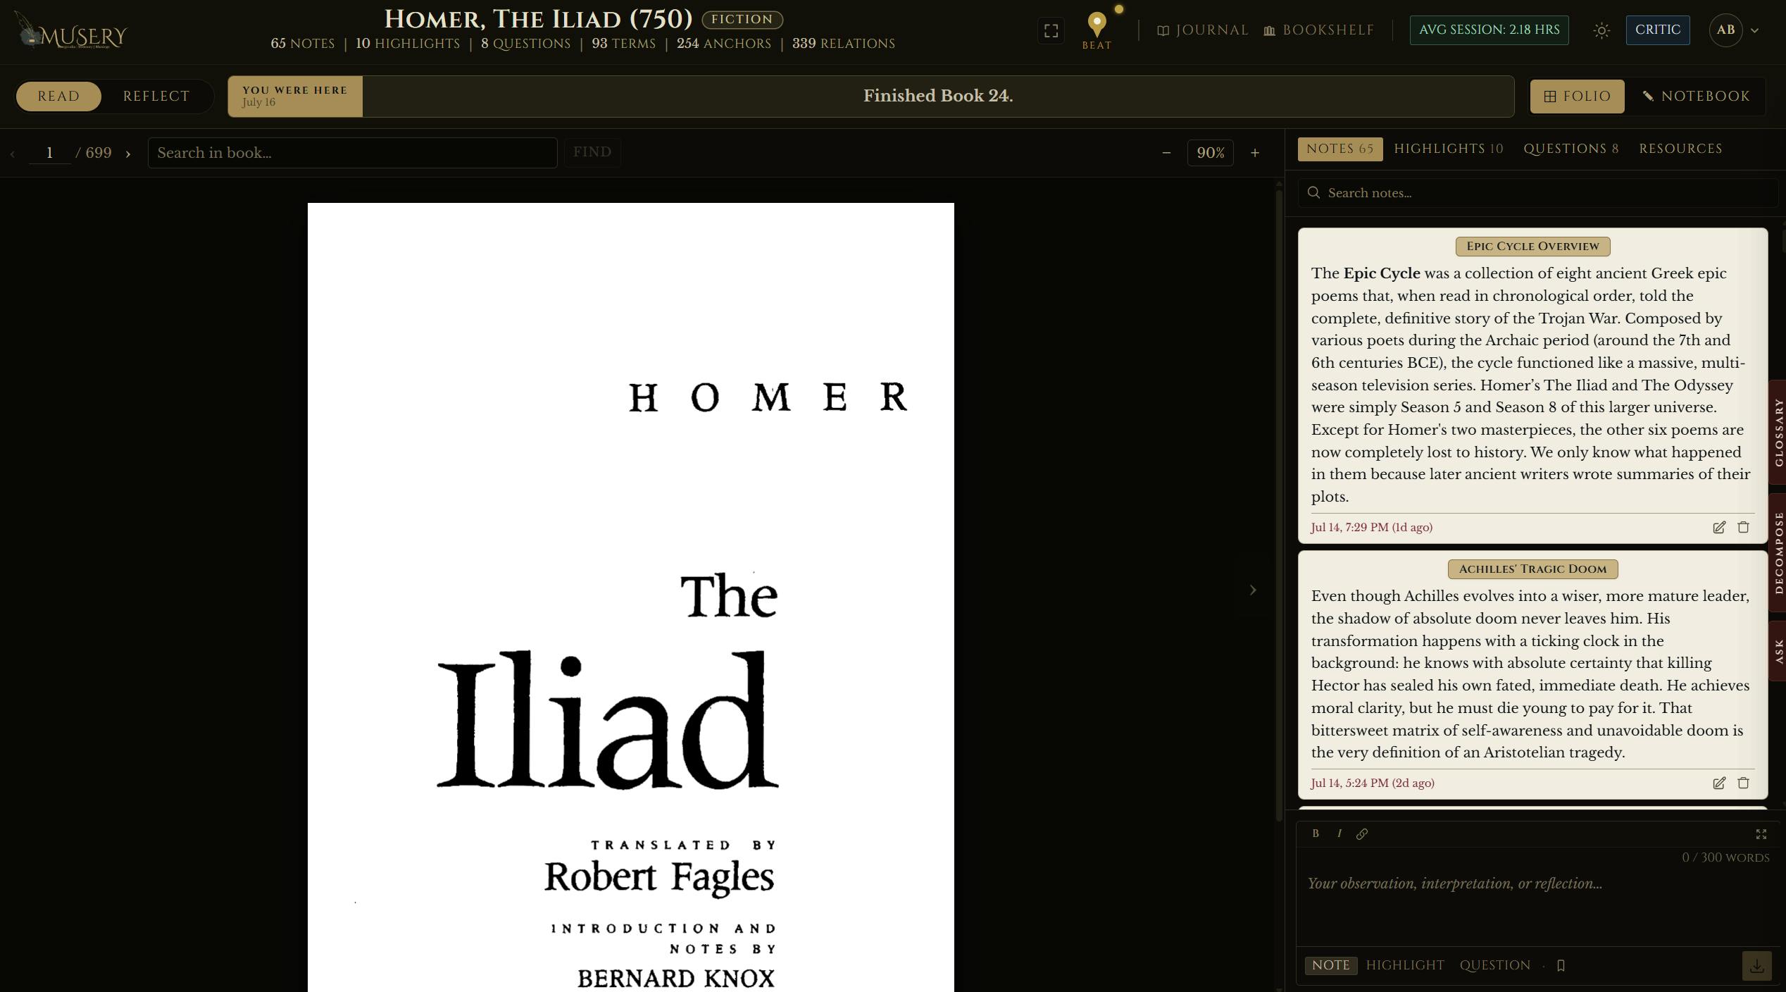Click the search magnifier in notes search

[x=1313, y=193]
